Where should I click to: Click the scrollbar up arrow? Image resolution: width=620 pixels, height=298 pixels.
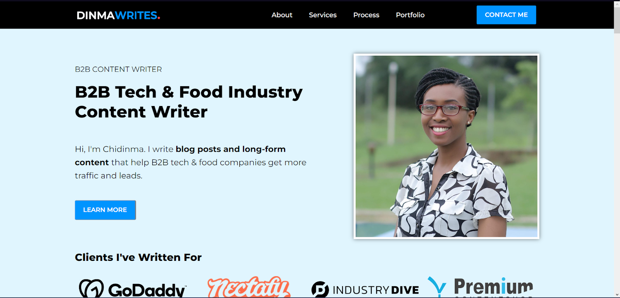click(x=617, y=3)
